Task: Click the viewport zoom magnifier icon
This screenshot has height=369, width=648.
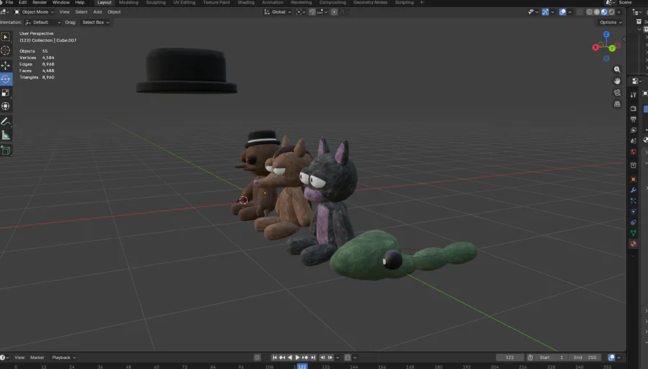Action: click(617, 69)
